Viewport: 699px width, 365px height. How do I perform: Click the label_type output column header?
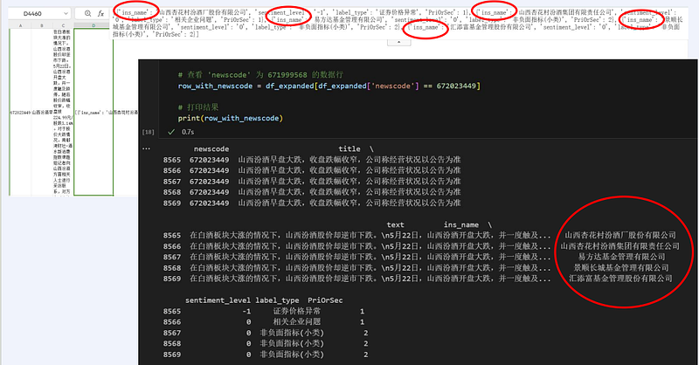(x=277, y=300)
